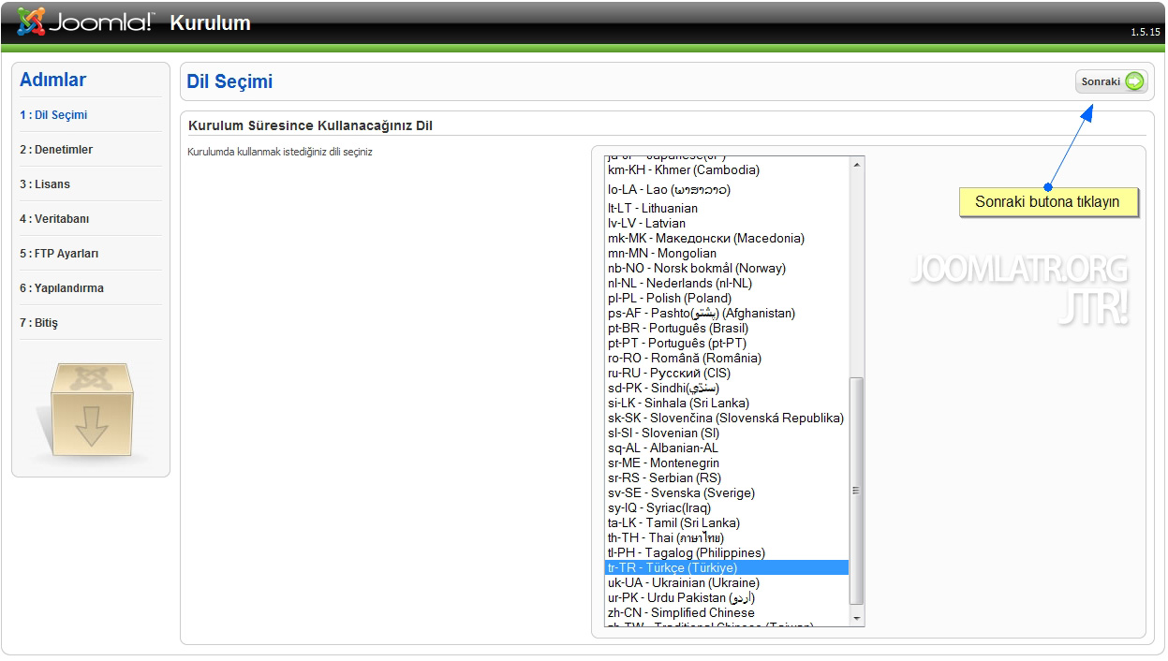Choose si-LK - Sinhala (Sri Lanka)
Viewport: 1168px width, 661px height.
[727, 403]
